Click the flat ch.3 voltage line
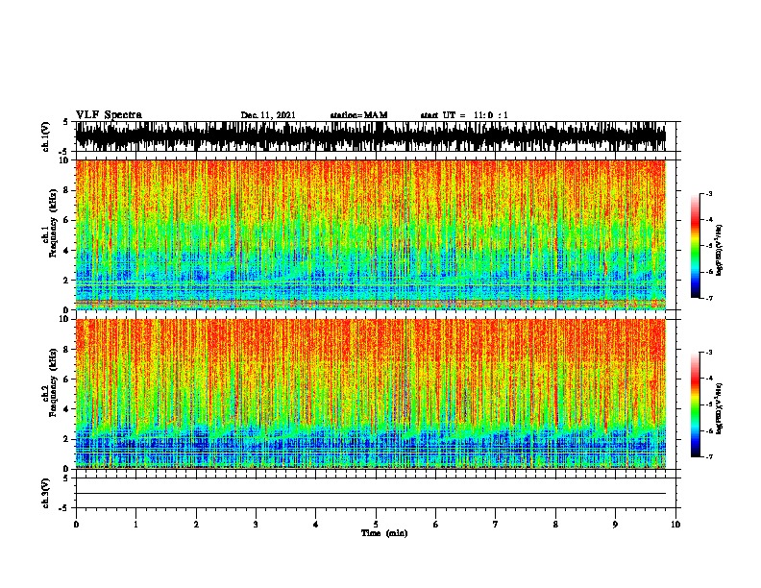 371,494
